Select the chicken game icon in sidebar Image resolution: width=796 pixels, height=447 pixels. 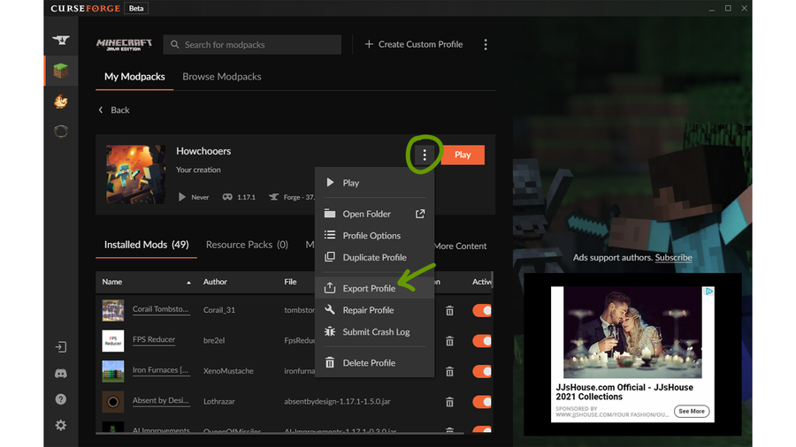click(x=61, y=102)
